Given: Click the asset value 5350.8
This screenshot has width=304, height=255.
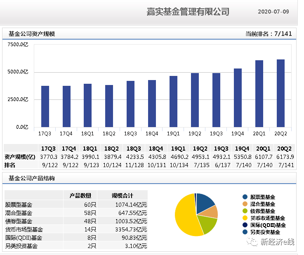Looking at the screenshot, I should [x=243, y=157].
